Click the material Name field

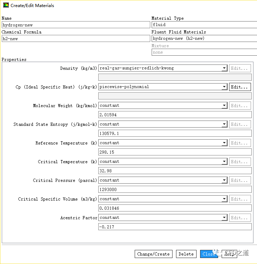[76, 25]
